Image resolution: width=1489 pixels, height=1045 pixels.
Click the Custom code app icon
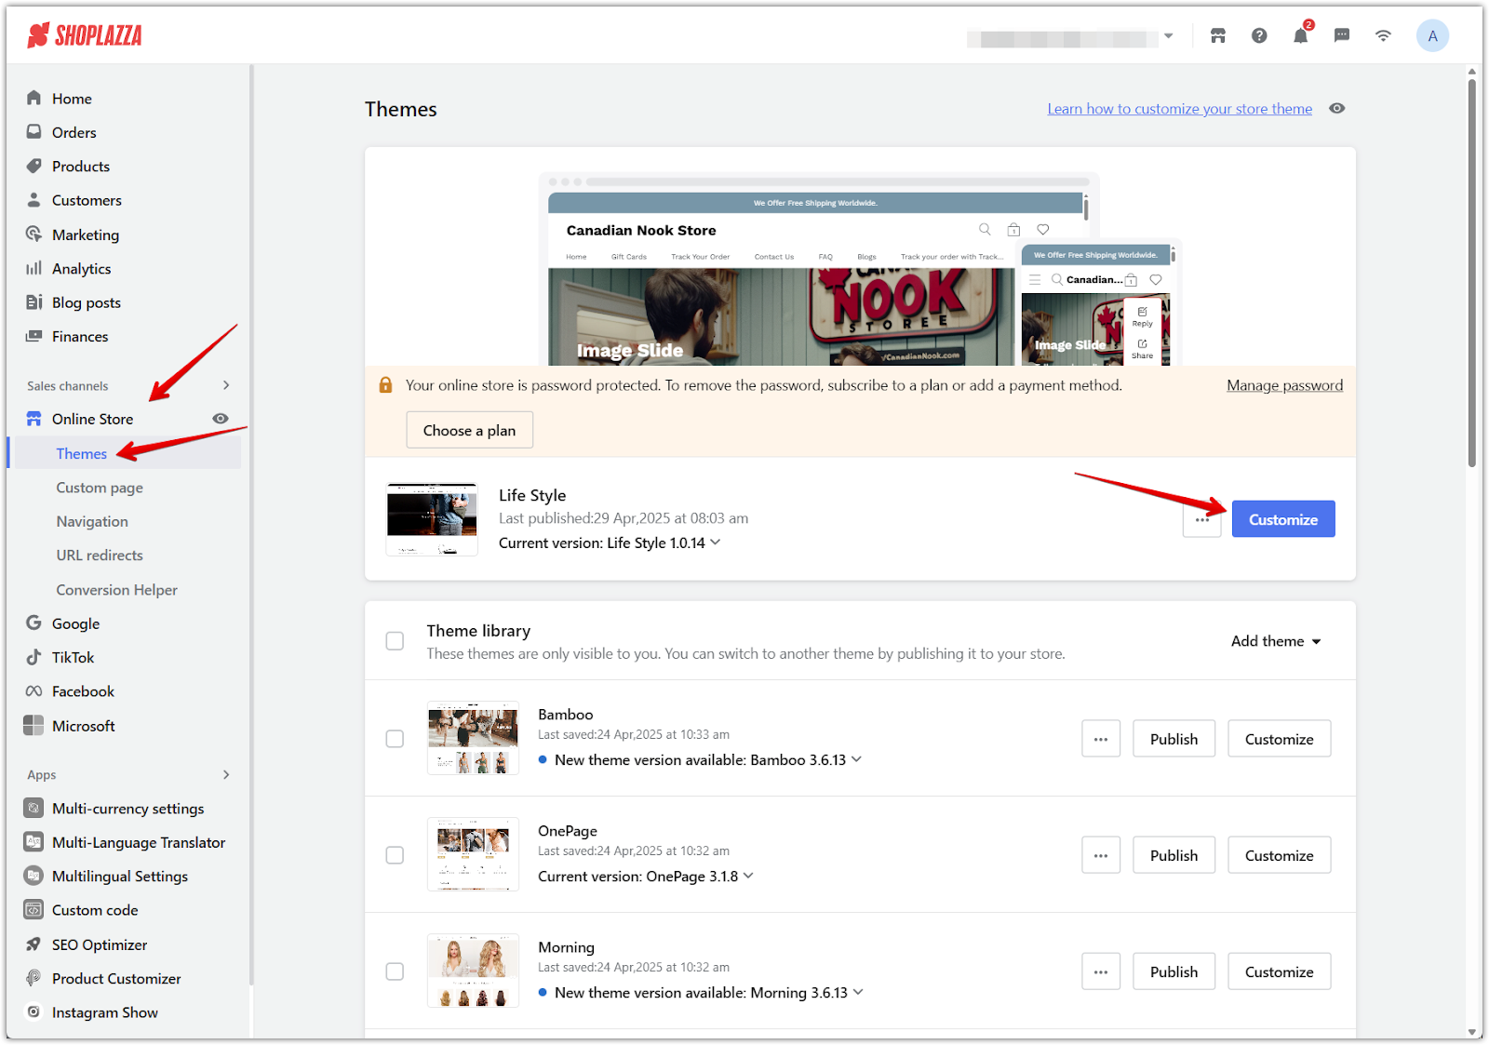34,910
